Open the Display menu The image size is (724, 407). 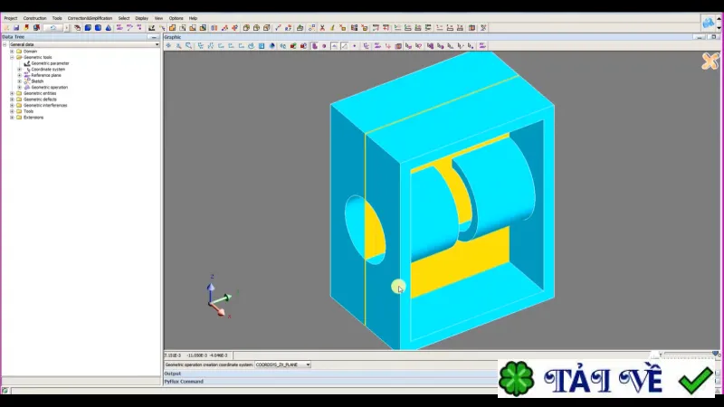pos(142,18)
